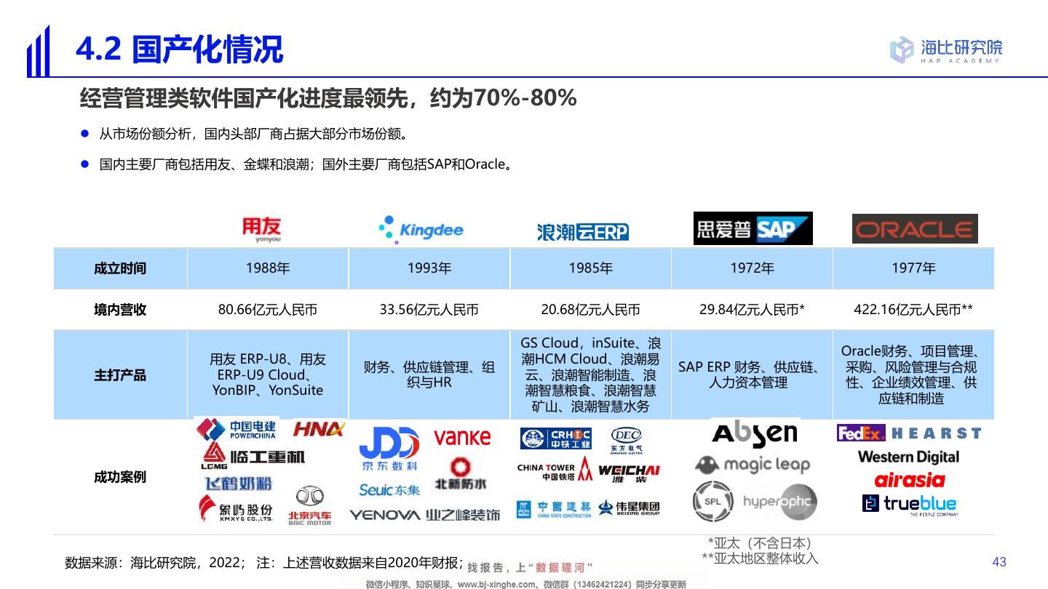Click the 中国电建 POWERCHINA logo
1048x589 pixels.
coord(237,430)
